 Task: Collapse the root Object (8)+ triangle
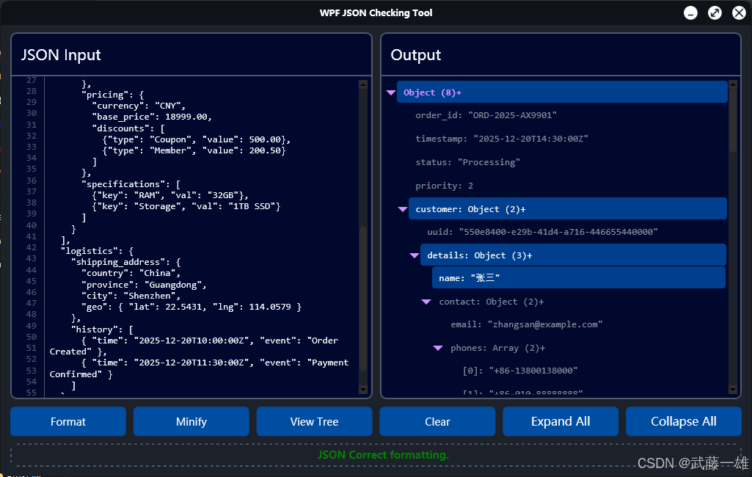tap(391, 92)
